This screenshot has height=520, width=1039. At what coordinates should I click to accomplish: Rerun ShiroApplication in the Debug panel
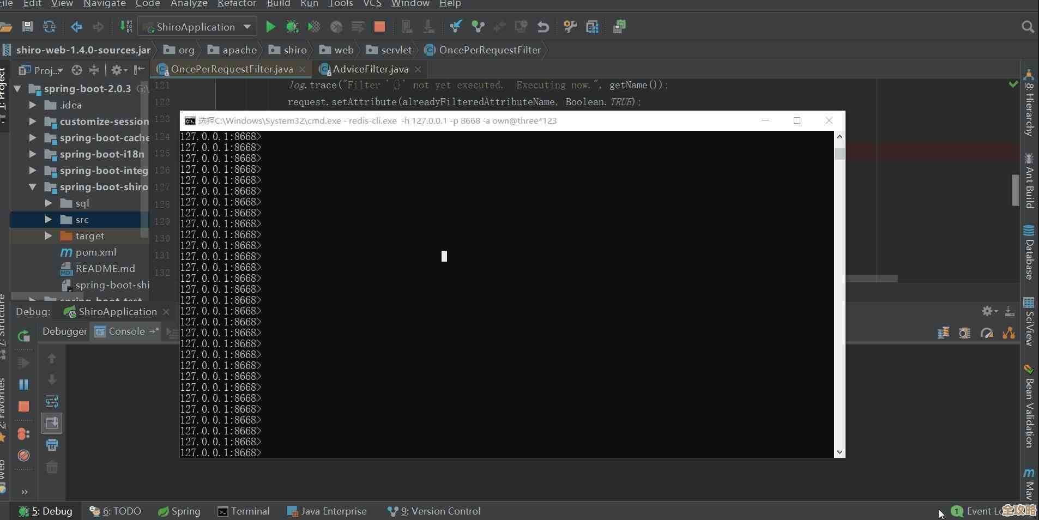pyautogui.click(x=23, y=336)
